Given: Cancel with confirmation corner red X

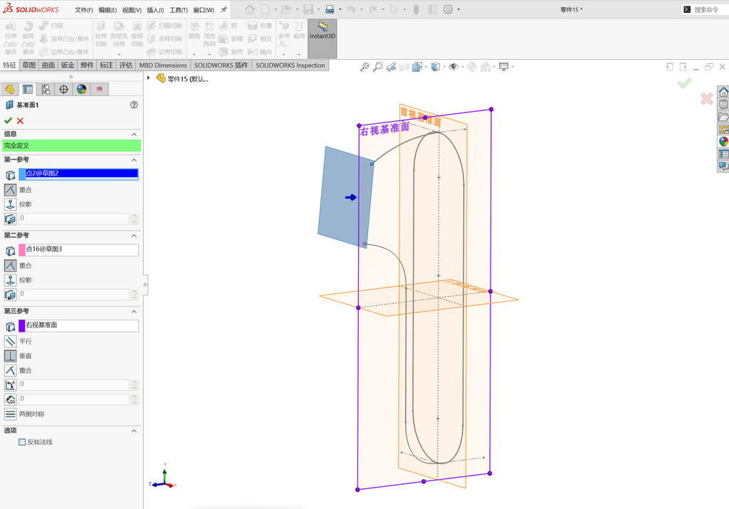Looking at the screenshot, I should (707, 98).
